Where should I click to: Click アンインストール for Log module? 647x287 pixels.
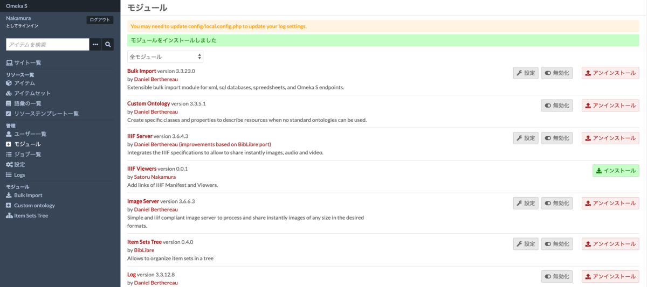coord(610,277)
